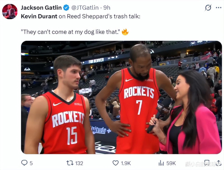Click the 1.9K likes count
Image resolution: width=224 pixels, height=170 pixels.
tap(126, 163)
